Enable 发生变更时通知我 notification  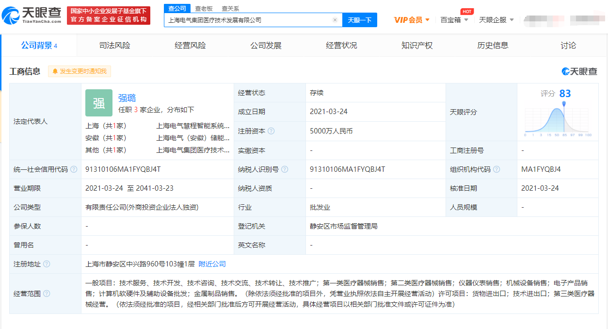[80, 71]
